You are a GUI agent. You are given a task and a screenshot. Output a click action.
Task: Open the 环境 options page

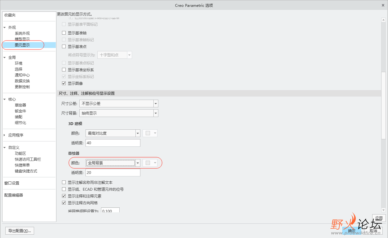(x=19, y=63)
